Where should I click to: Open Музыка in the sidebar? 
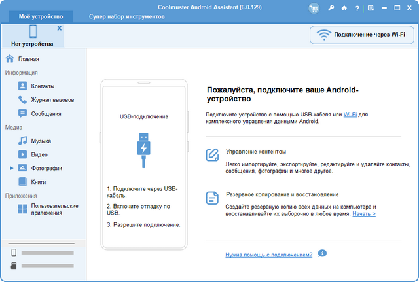coord(41,141)
